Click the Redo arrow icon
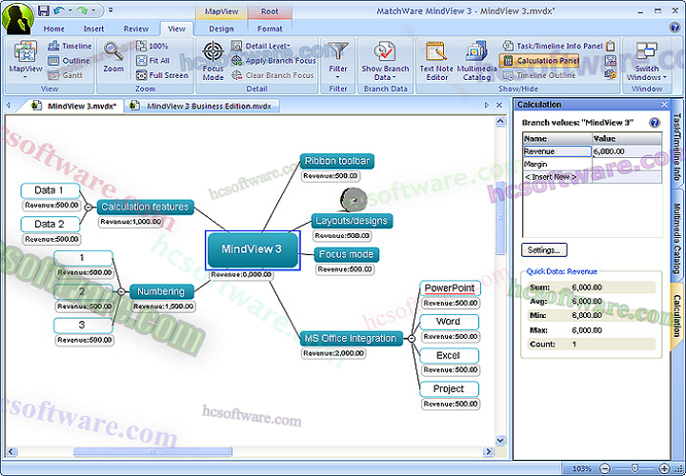686x476 pixels. pos(81,10)
